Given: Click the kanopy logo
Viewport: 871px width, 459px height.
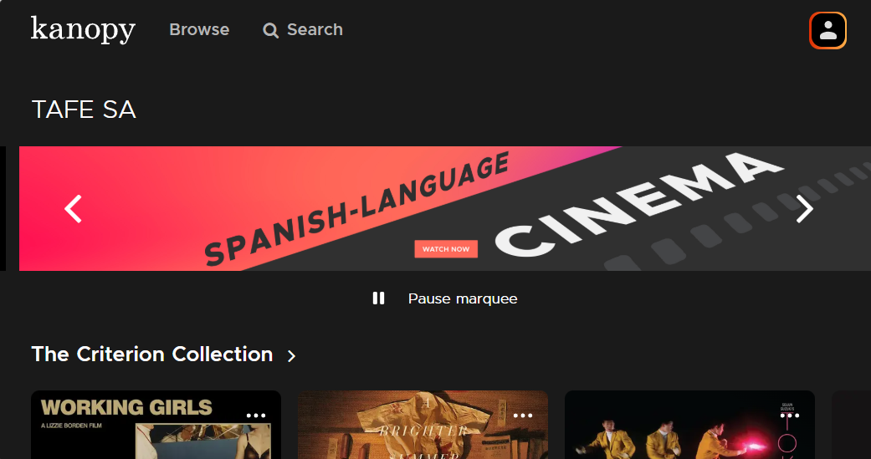Looking at the screenshot, I should click(83, 29).
